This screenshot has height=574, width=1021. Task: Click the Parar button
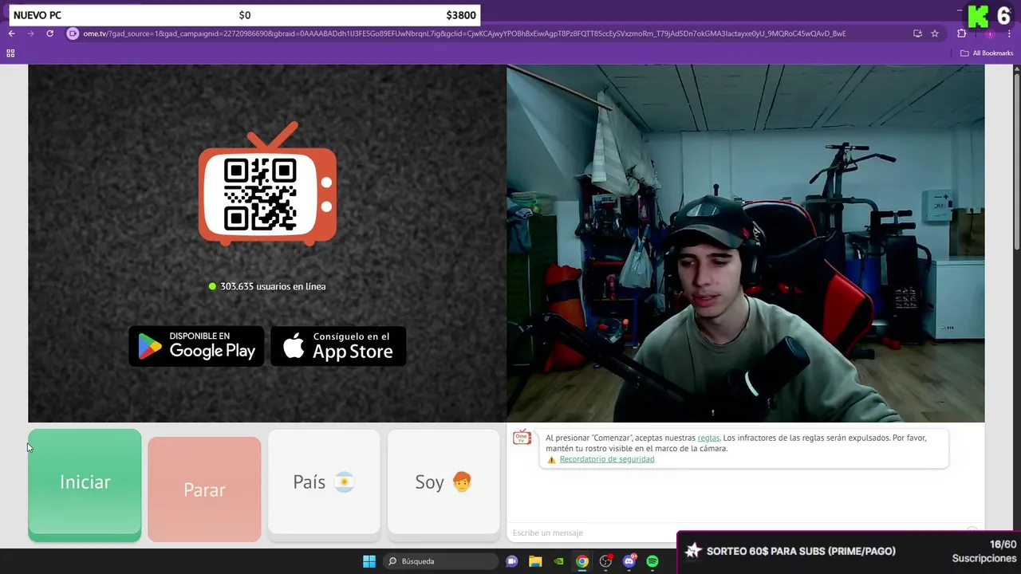(204, 489)
